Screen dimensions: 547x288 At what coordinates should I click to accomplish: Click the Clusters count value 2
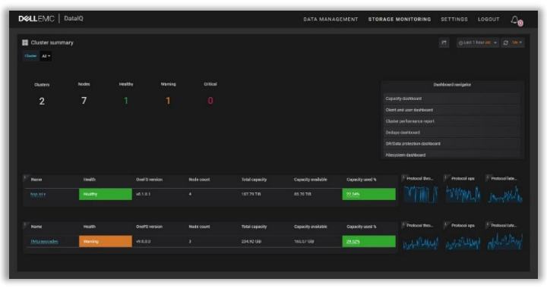[42, 102]
